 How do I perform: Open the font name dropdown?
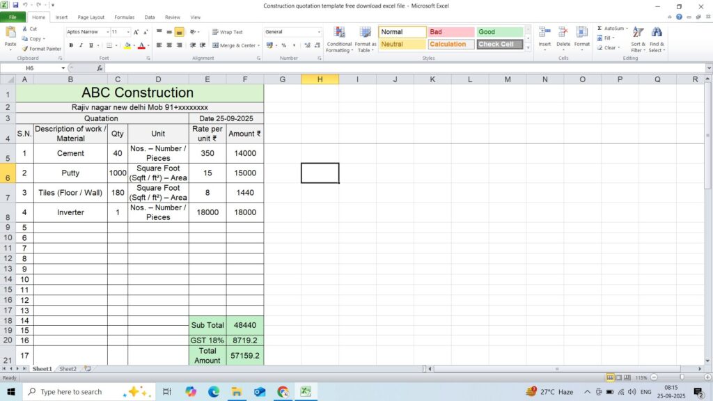point(107,32)
